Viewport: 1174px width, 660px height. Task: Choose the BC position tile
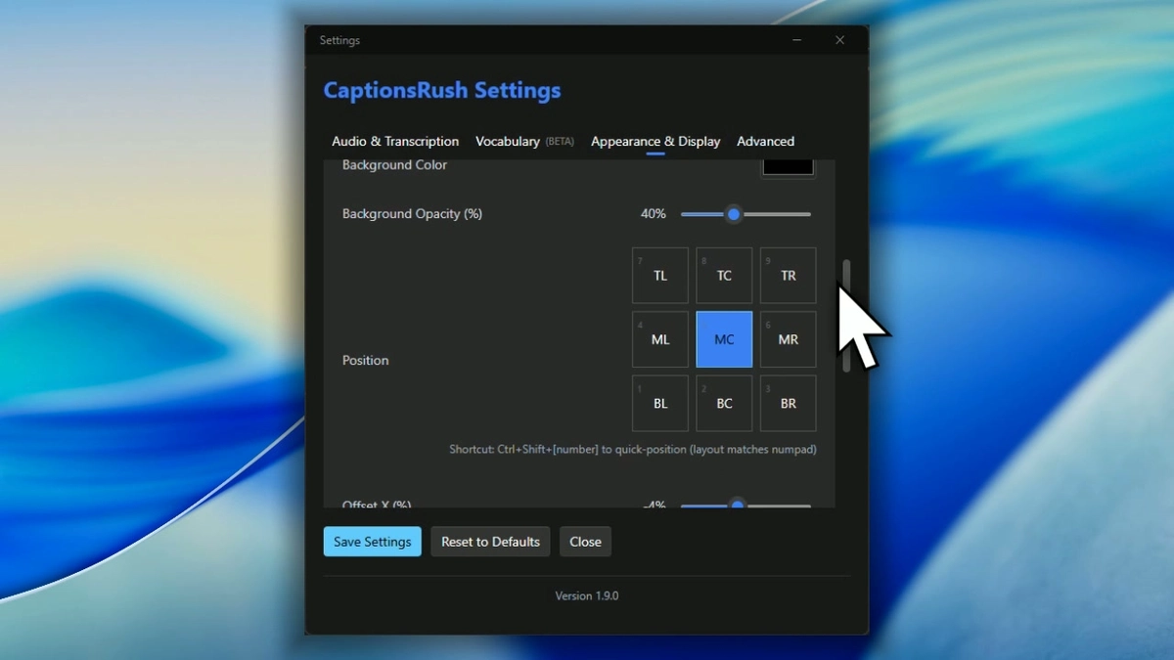[724, 403]
